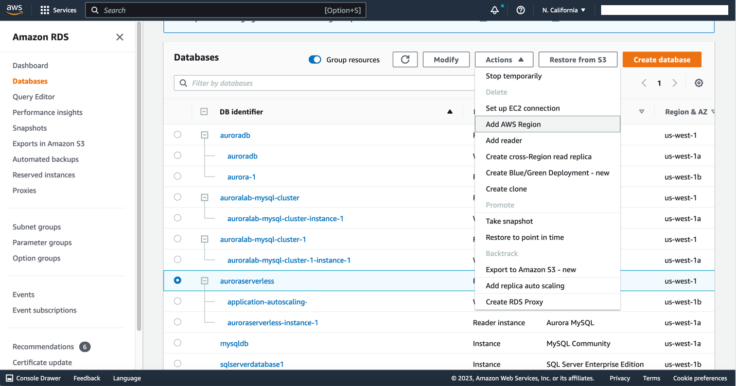Select the sqlserverdatabase1 radio button

[x=178, y=363]
